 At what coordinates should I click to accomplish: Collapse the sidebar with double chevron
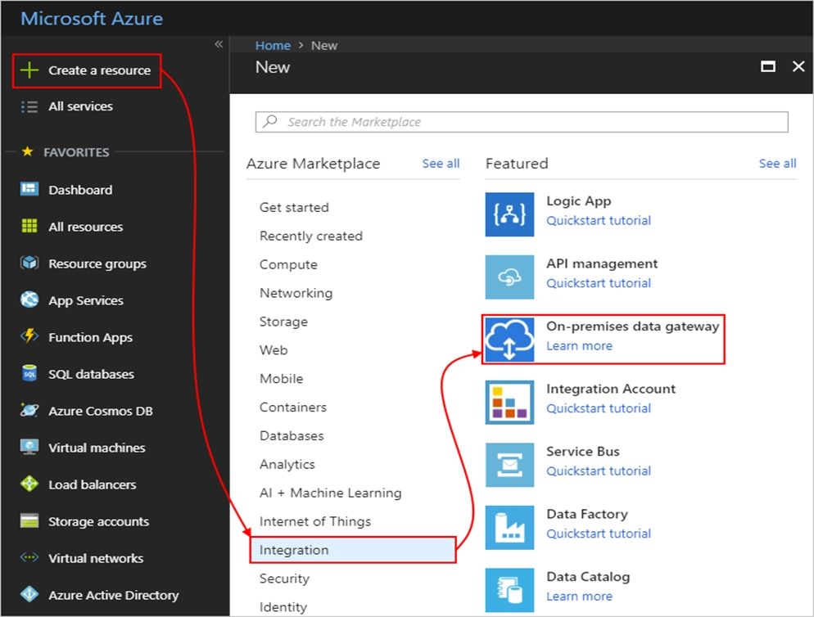tap(219, 44)
